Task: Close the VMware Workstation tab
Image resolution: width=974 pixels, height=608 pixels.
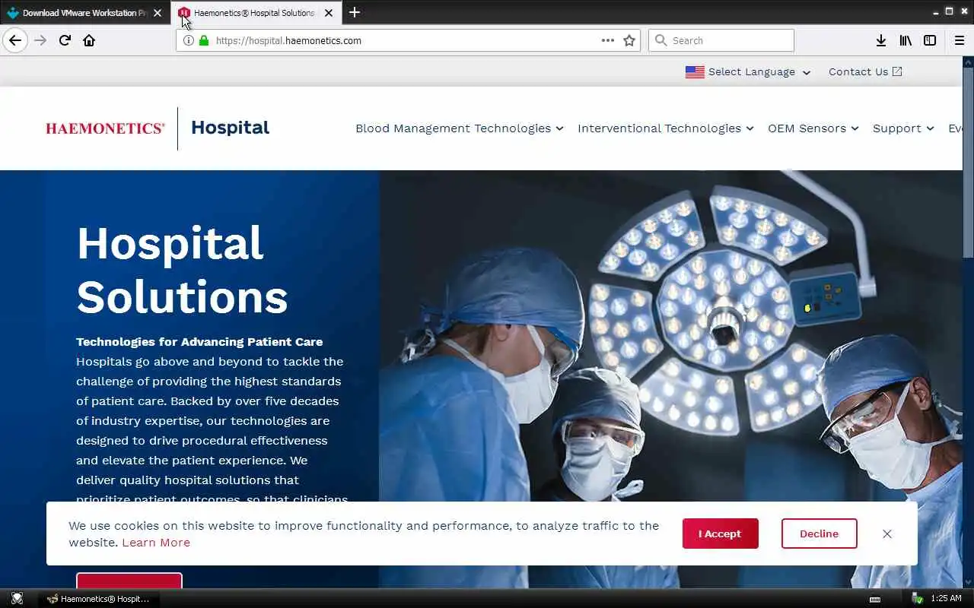Action: [158, 13]
